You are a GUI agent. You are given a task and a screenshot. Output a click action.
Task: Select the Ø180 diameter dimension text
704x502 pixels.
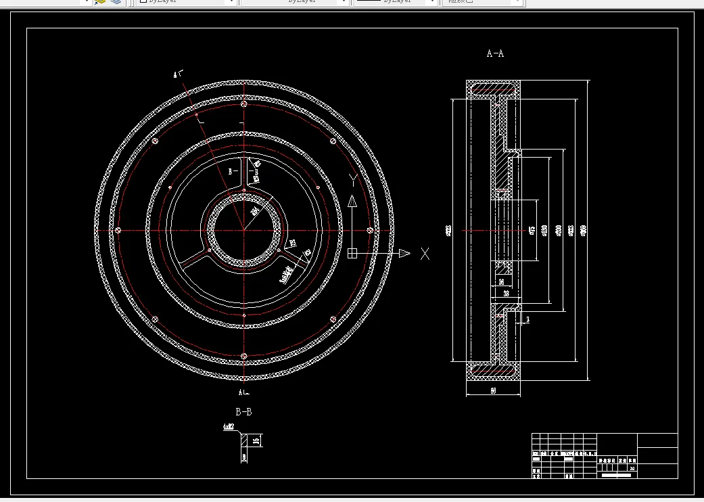(x=544, y=230)
